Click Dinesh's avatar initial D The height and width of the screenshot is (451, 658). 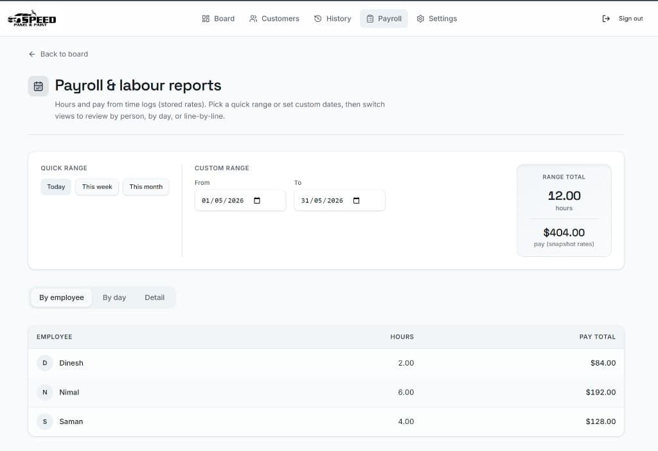[x=45, y=363]
